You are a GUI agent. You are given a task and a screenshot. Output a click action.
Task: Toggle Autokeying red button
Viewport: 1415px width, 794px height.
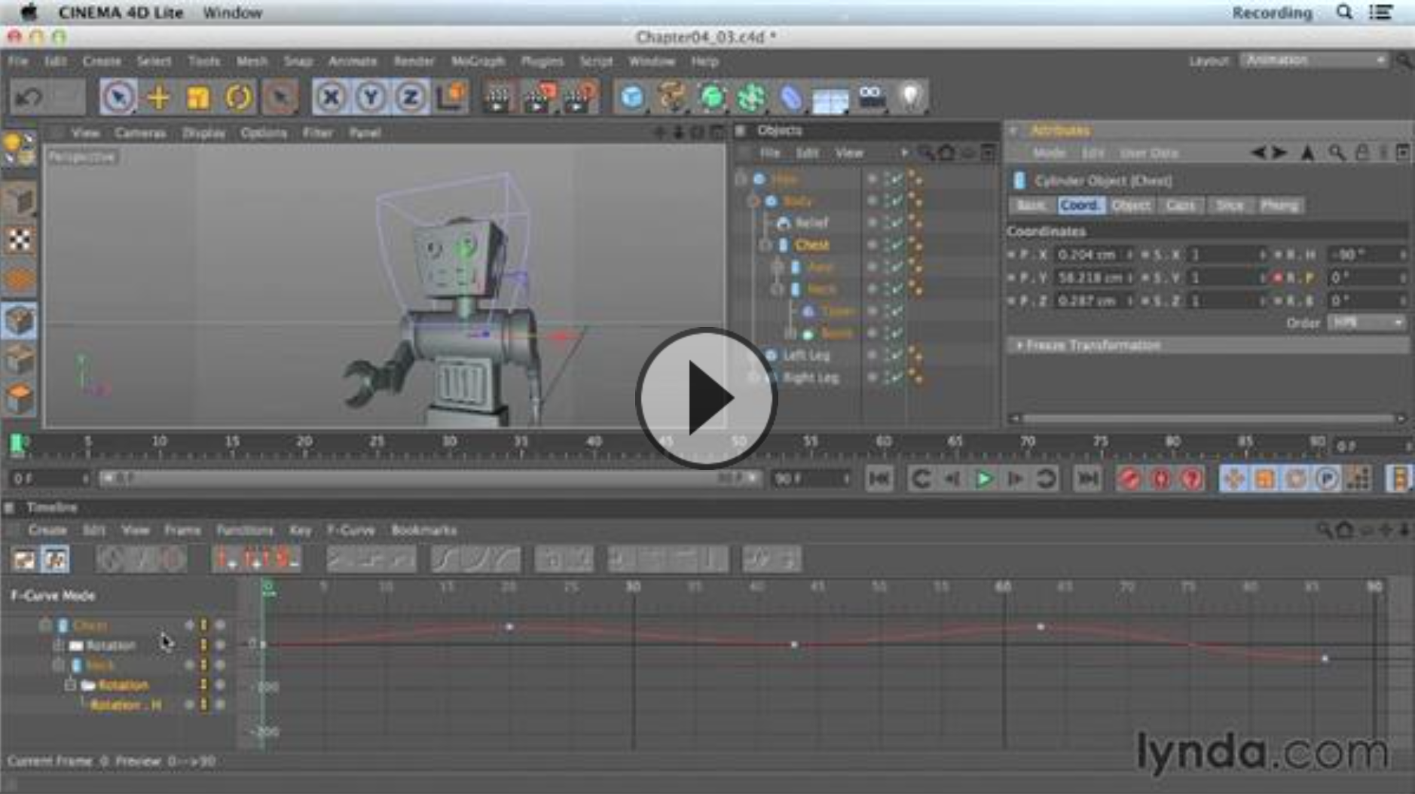(1160, 478)
